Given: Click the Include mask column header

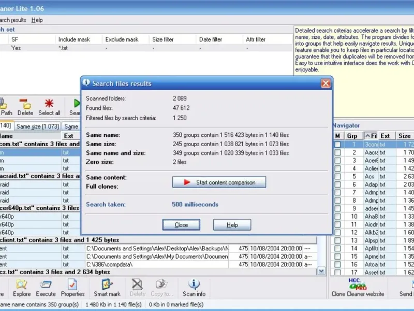Looking at the screenshot, I should pos(79,39).
